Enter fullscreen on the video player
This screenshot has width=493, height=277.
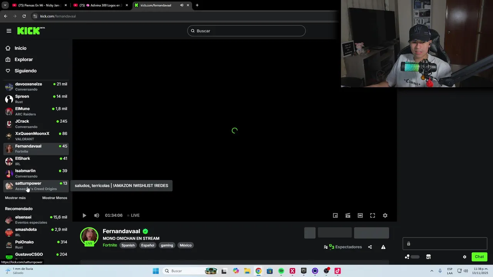[372, 215]
